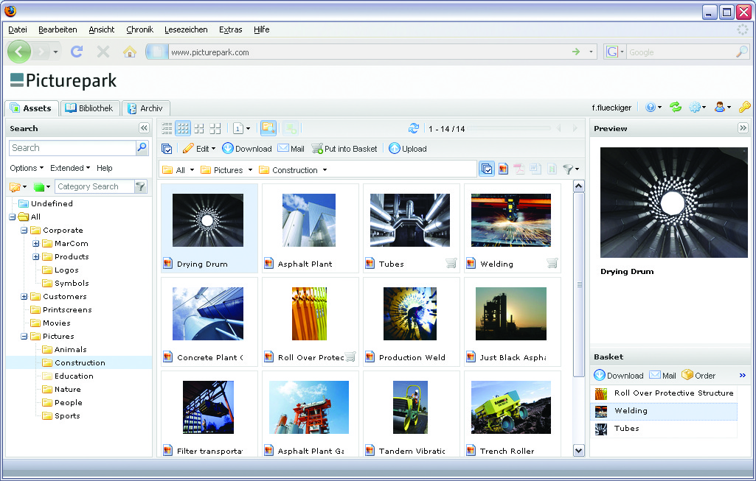Open green category dropdown icon
The height and width of the screenshot is (481, 756).
point(42,186)
